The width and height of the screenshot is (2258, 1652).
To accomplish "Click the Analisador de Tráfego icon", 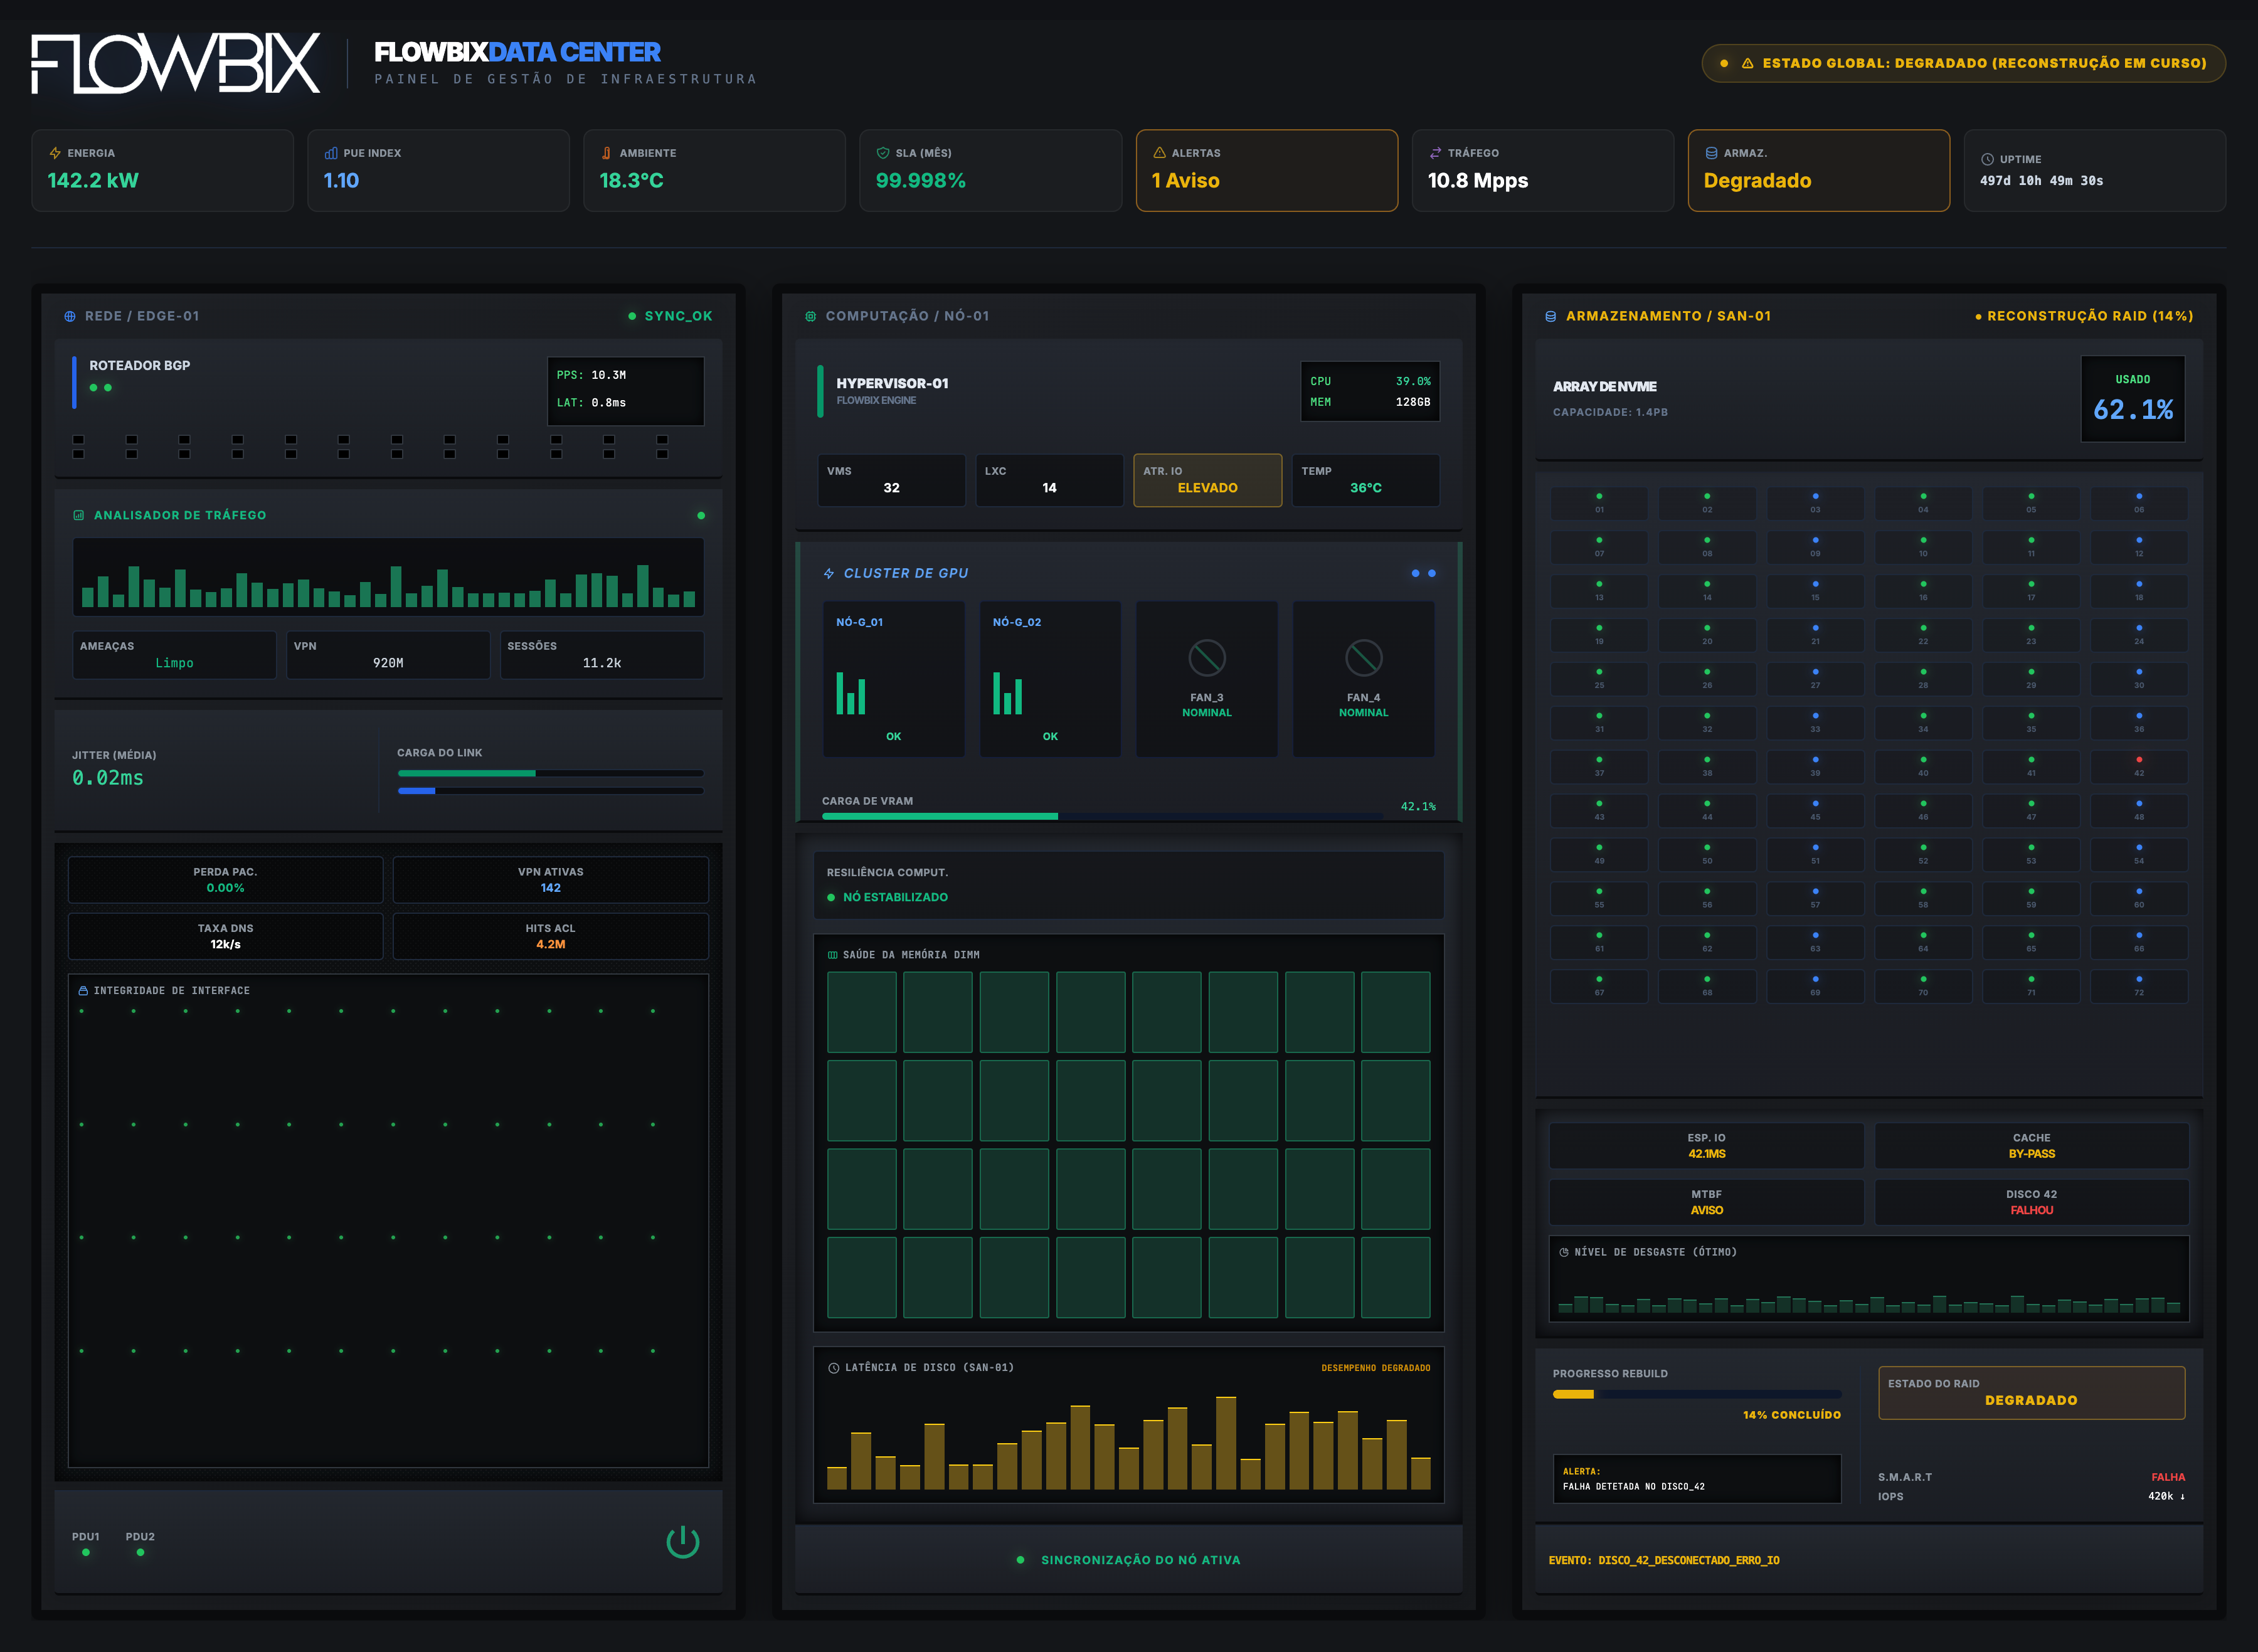I will pos(79,515).
